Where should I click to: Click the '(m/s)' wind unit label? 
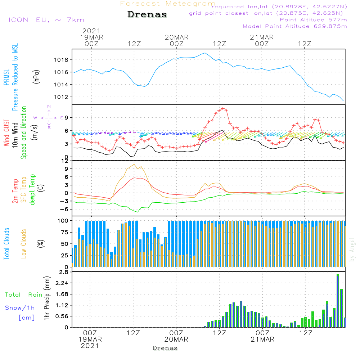pyautogui.click(x=35, y=132)
